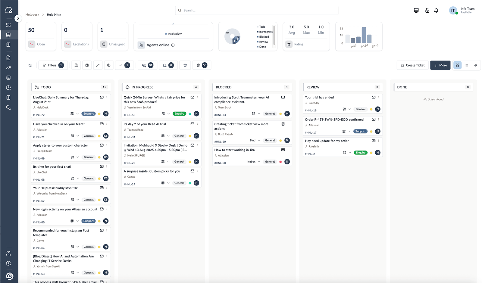Click the star Rating icon

pos(289,44)
